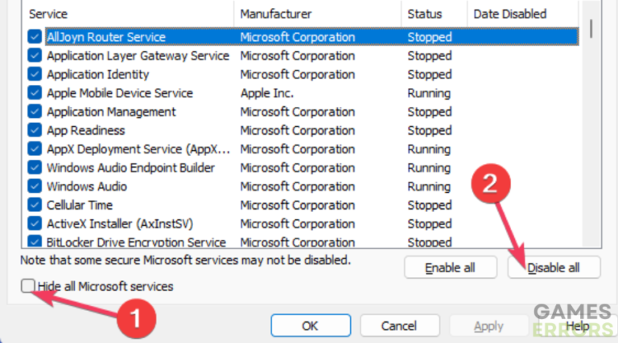Uncheck the AllJoyn Router Service checkbox

click(35, 37)
